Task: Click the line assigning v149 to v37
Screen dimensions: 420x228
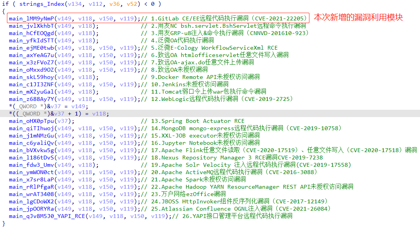Action: coord(49,106)
